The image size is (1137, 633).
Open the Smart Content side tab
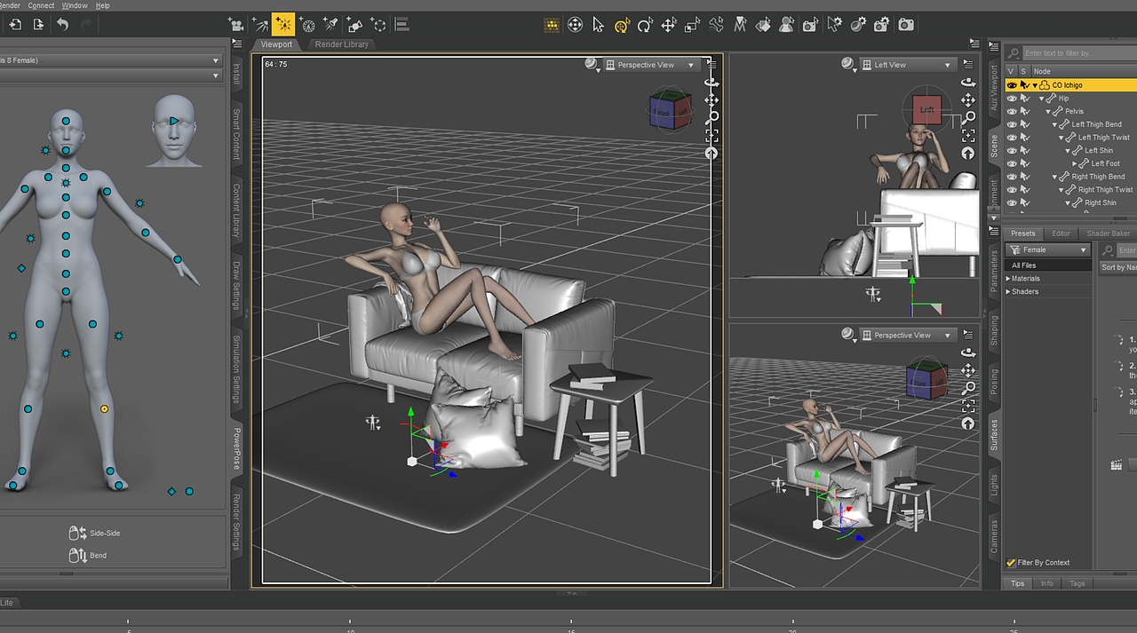click(x=236, y=134)
